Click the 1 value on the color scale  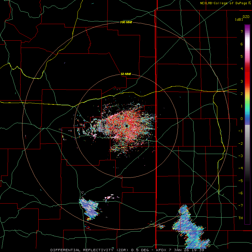point(242,106)
